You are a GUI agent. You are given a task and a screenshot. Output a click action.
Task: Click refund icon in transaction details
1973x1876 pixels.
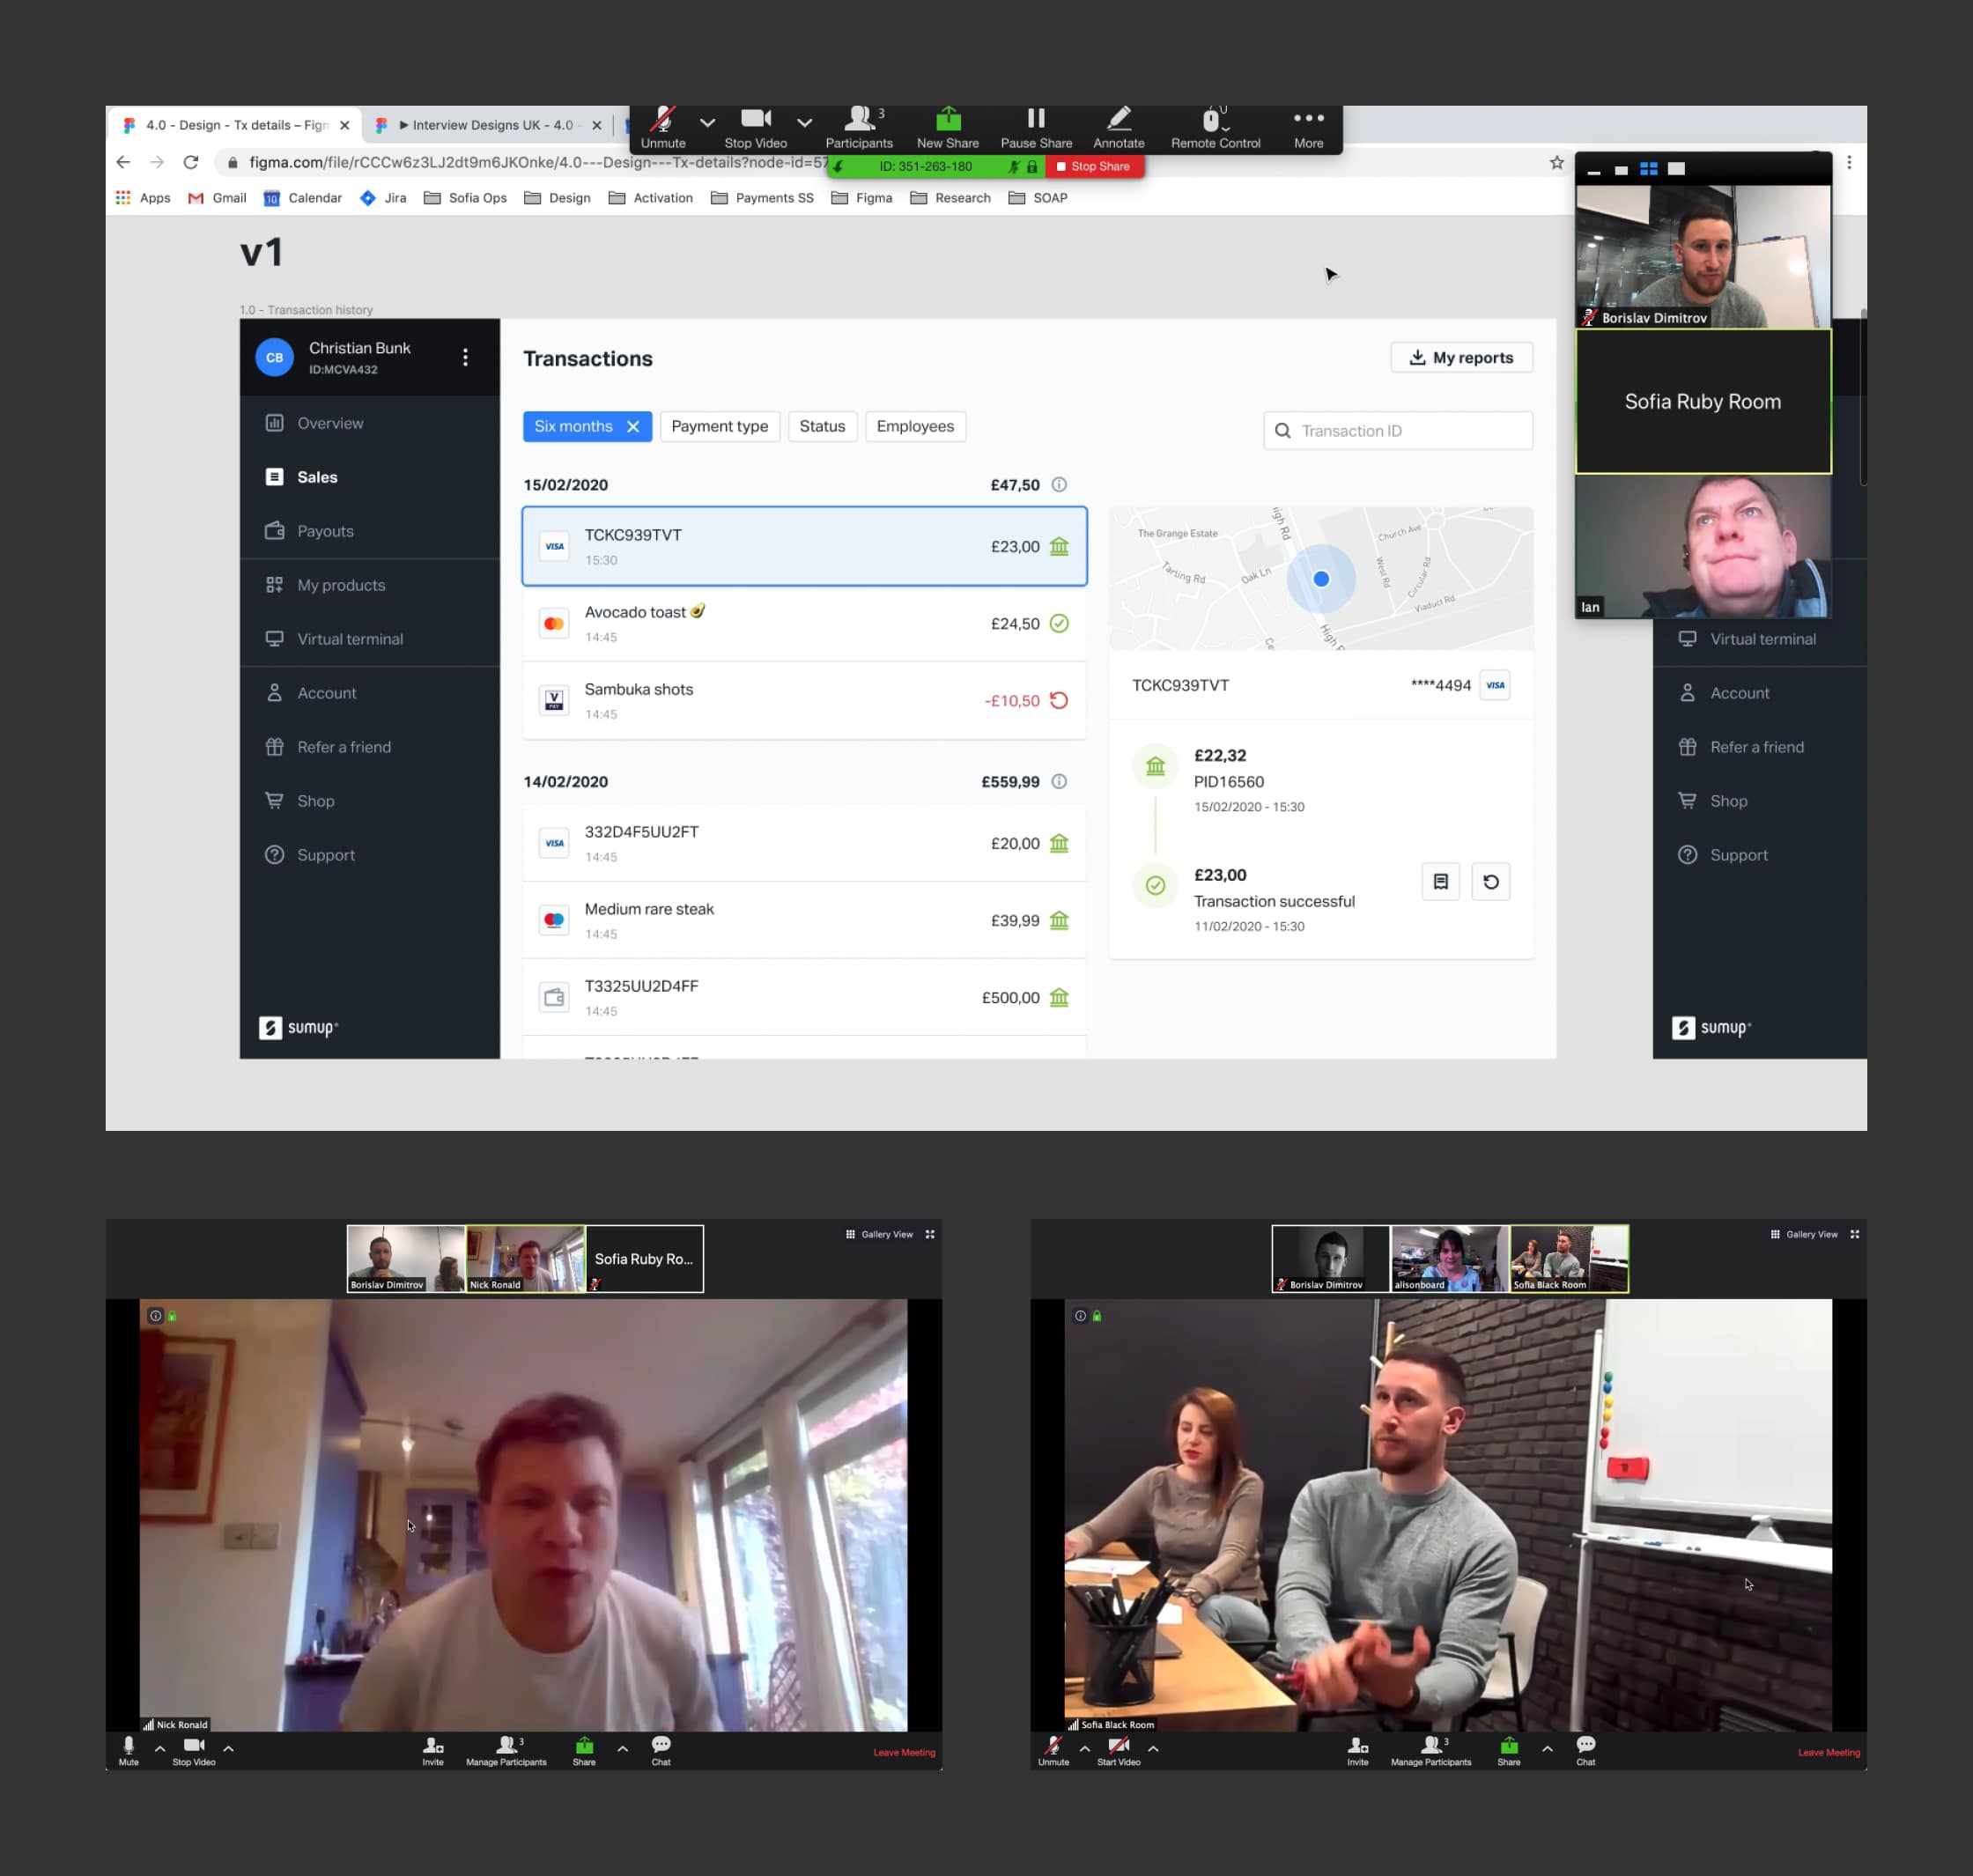tap(1490, 882)
